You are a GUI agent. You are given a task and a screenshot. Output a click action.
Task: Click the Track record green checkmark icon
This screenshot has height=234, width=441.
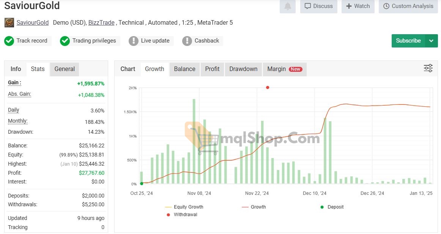tap(9, 41)
